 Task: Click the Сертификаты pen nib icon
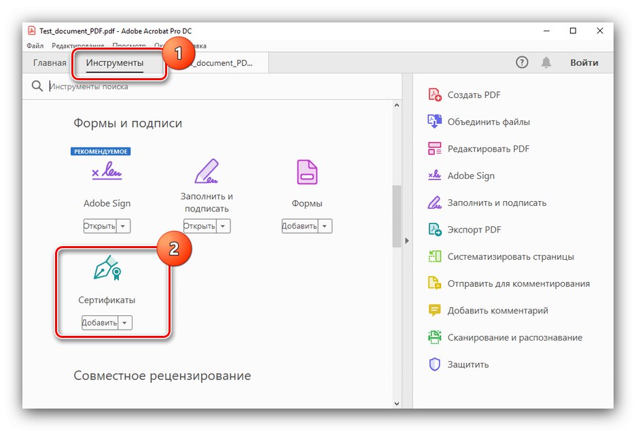pos(107,268)
